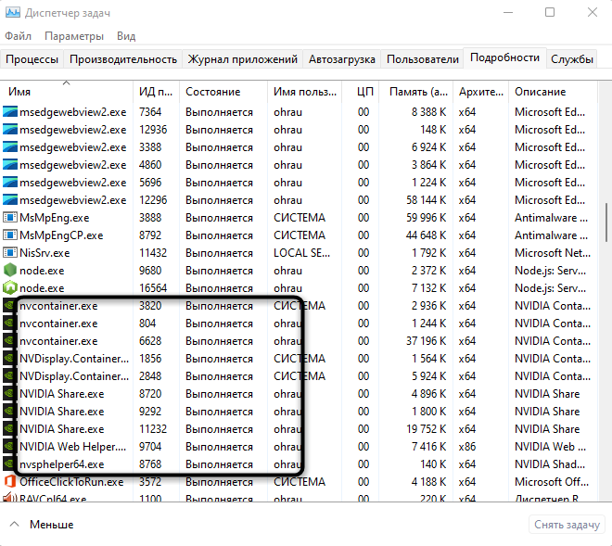Viewport: 612px width, 546px height.
Task: Select the Подробности tab
Action: 504,57
